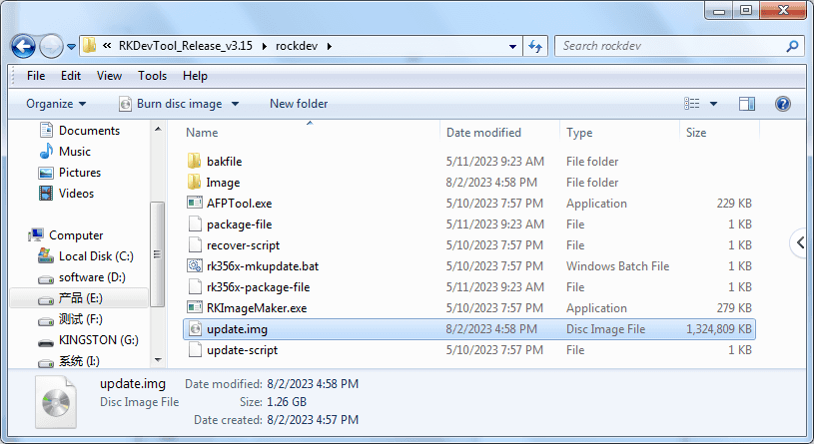Screen dimensions: 814x444
Task: Click the Back navigation arrow button
Action: coord(24,46)
